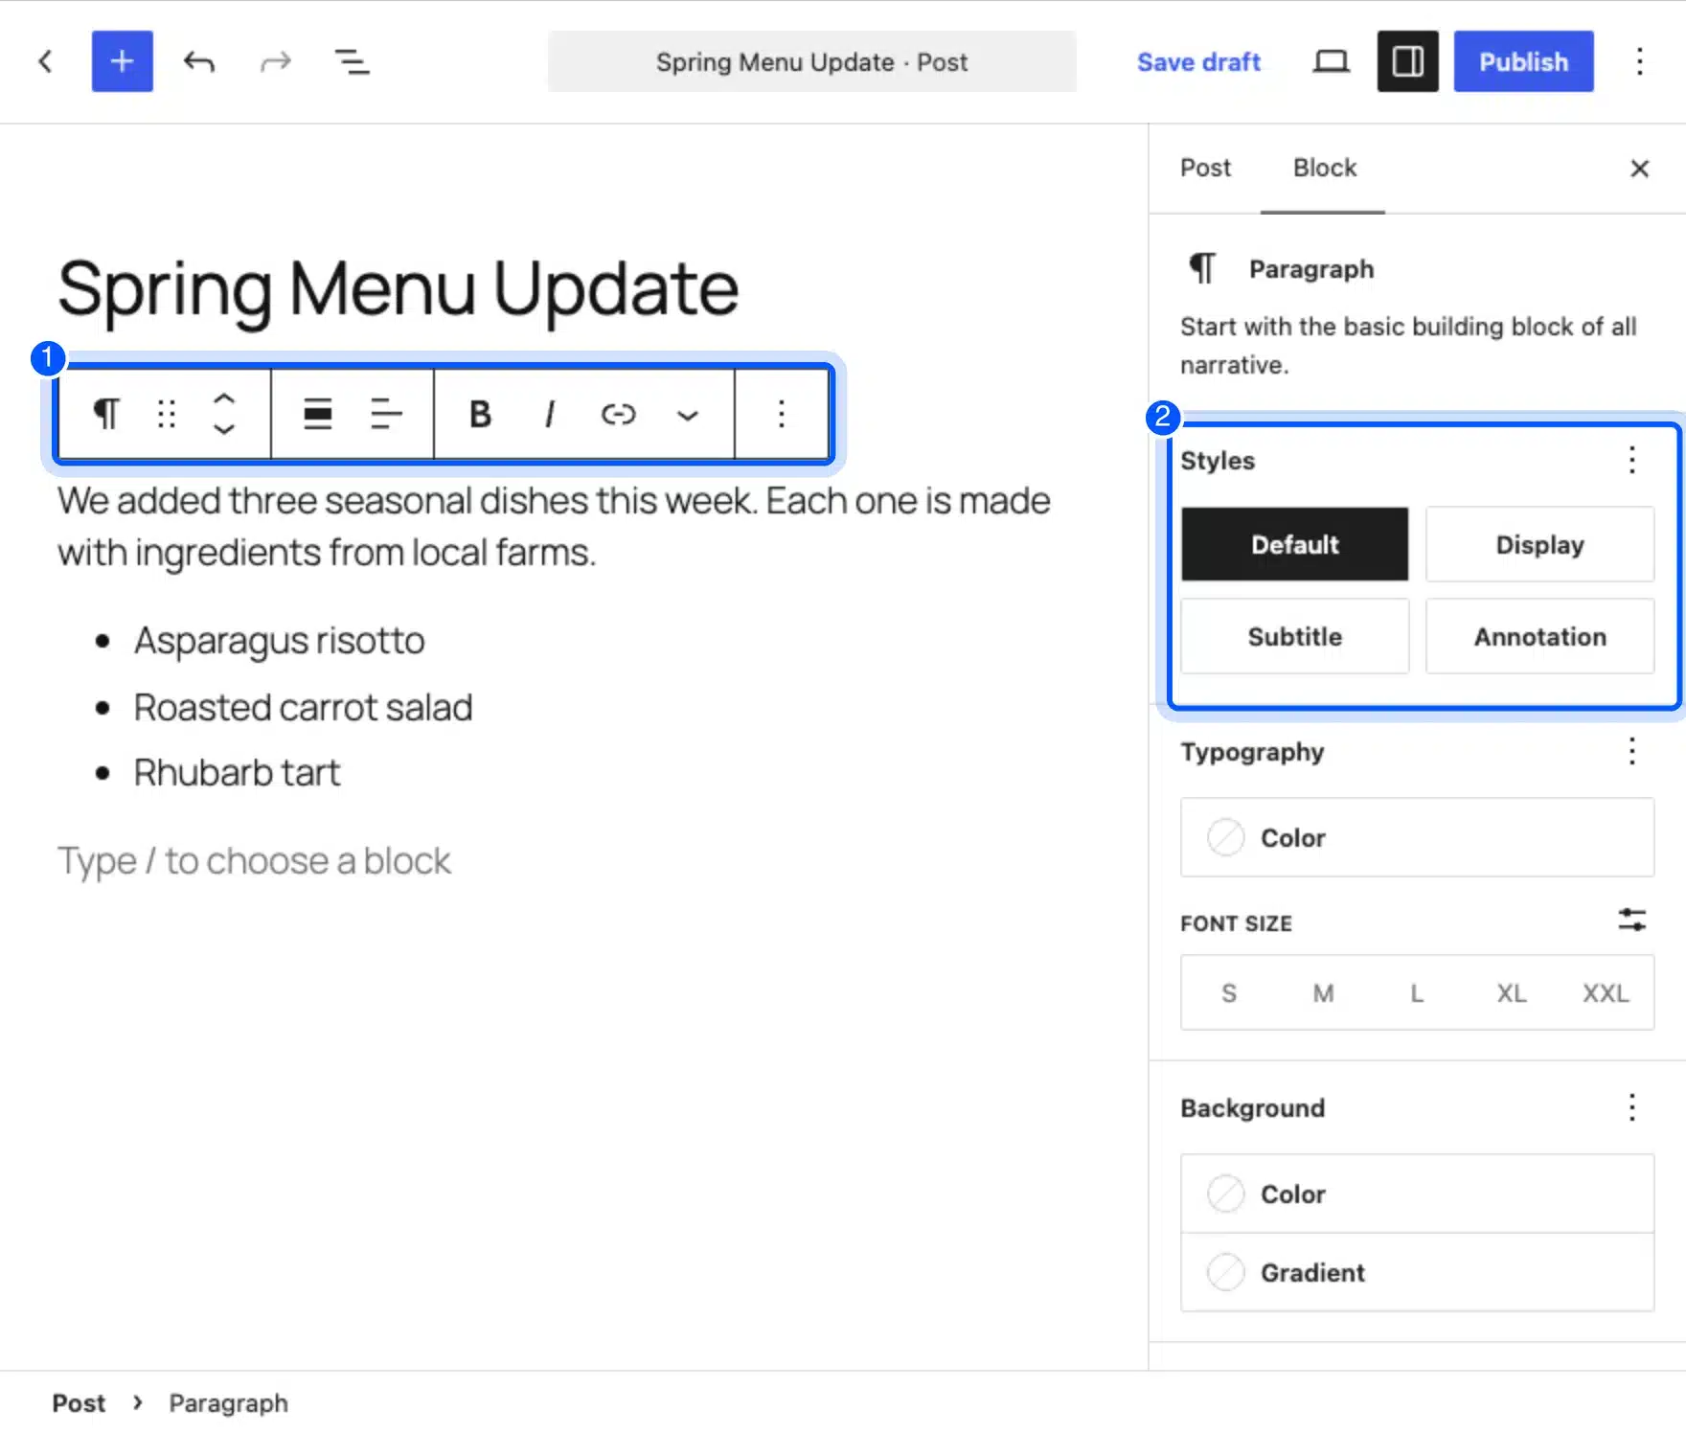Open the Styles panel options menu

pyautogui.click(x=1631, y=461)
